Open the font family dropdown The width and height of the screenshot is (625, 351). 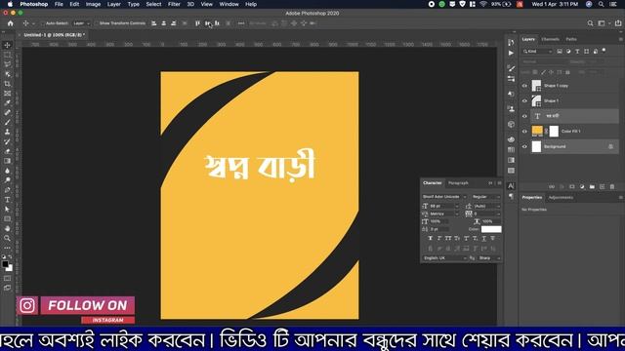444,197
